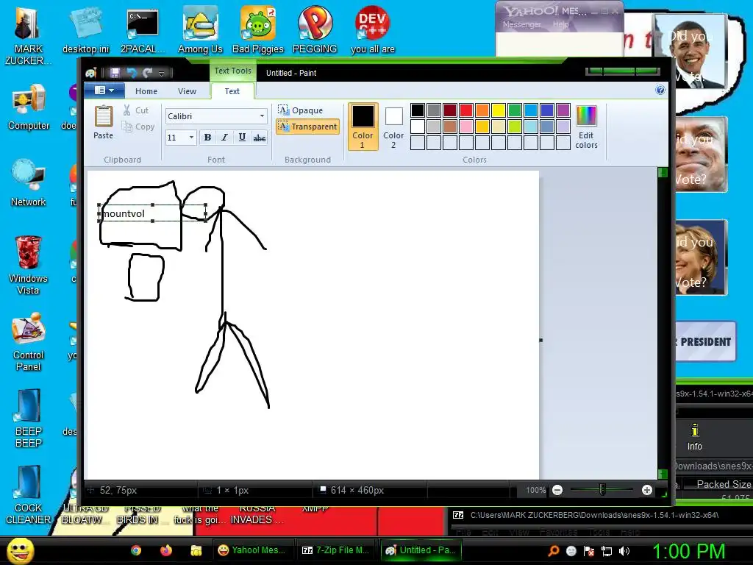Click the Text Tools contextual tab header
Viewport: 753px width, 565px height.
click(x=233, y=71)
